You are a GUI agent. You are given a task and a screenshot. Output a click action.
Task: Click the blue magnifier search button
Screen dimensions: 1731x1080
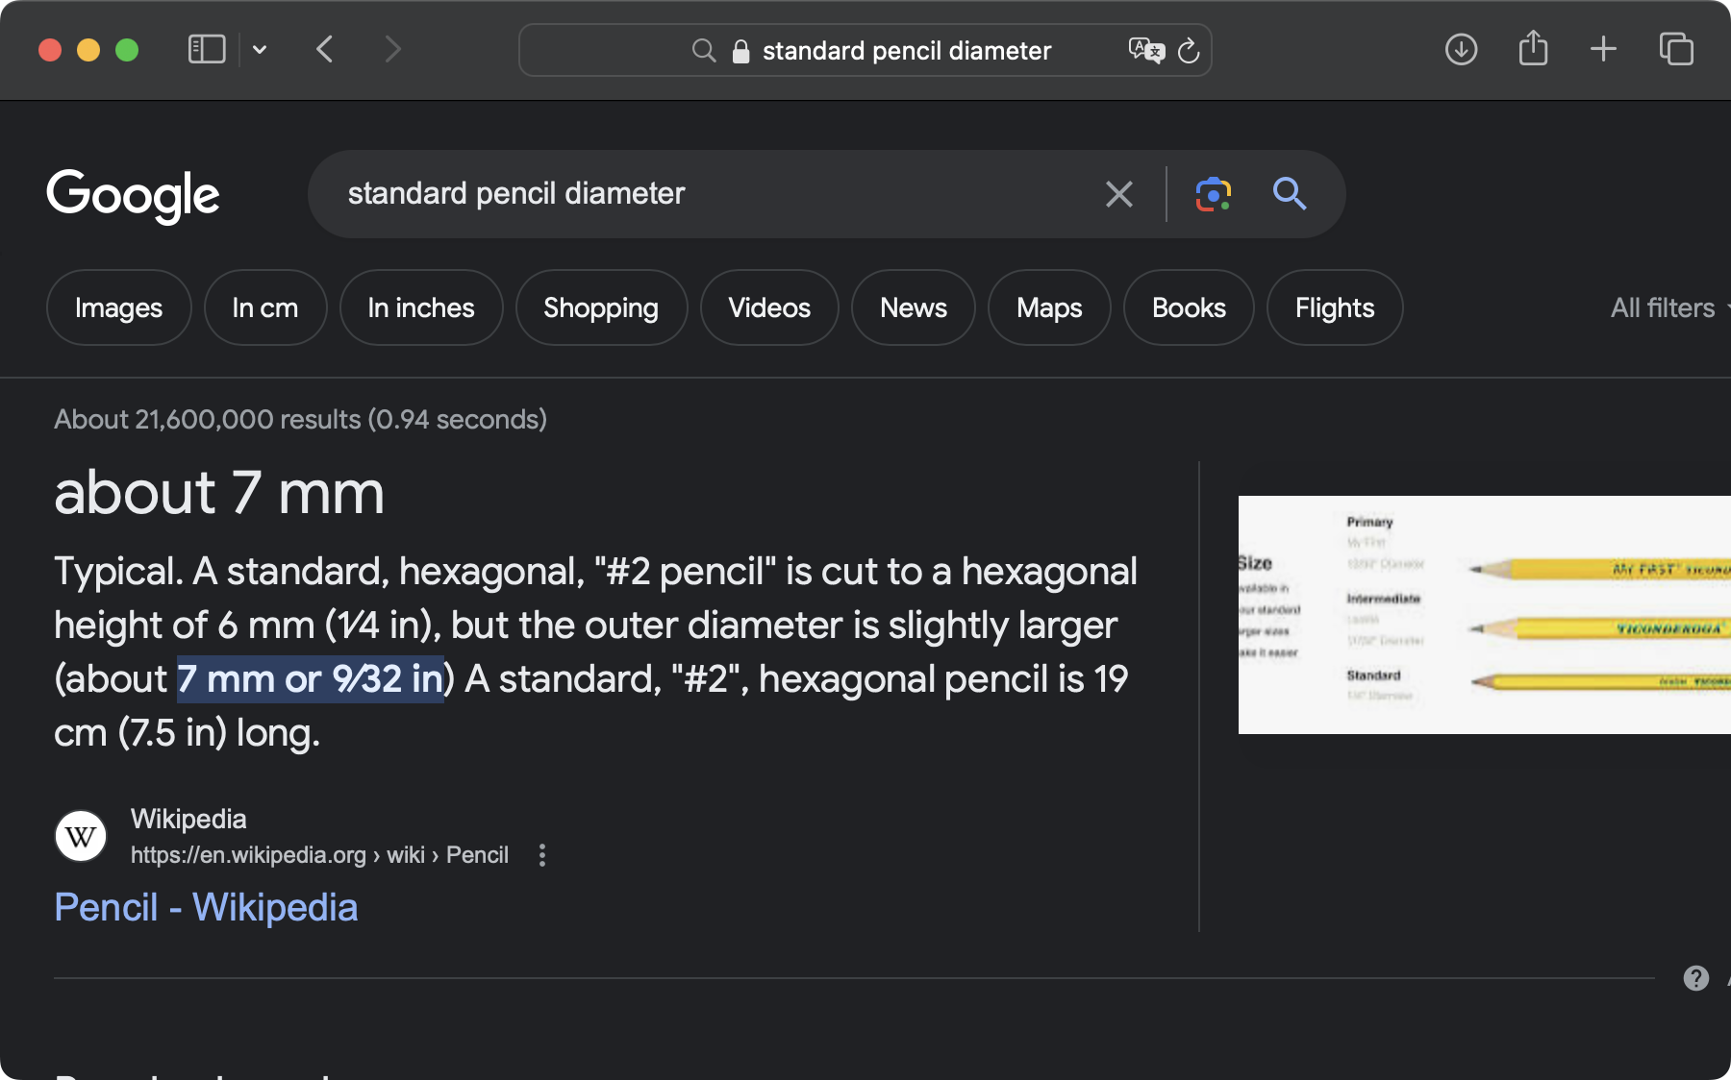pos(1289,194)
